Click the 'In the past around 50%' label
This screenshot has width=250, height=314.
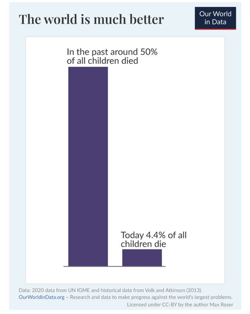pyautogui.click(x=112, y=52)
